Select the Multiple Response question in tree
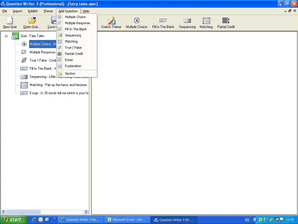Image resolution: width=298 pixels, height=224 pixels. pos(42,52)
